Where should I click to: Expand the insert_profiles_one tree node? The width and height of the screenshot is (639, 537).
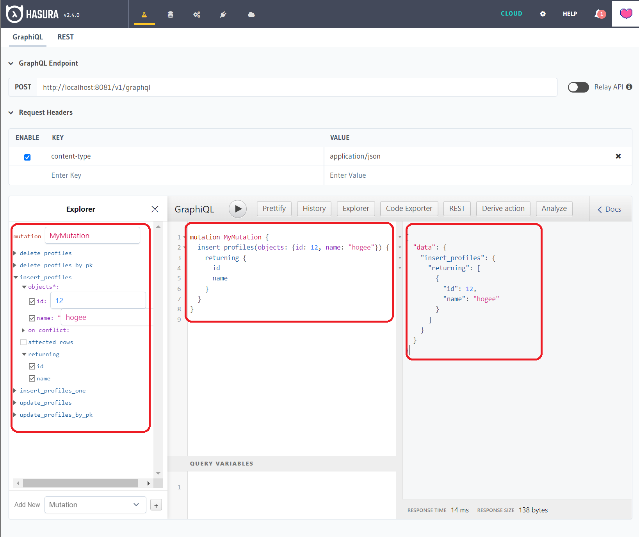(x=15, y=391)
